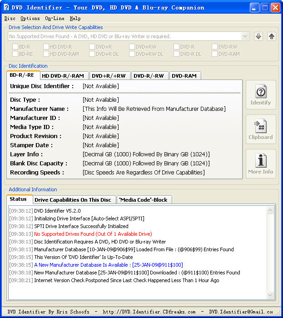Select next drive with down arrow icon
The width and height of the screenshot is (283, 318).
point(258,36)
